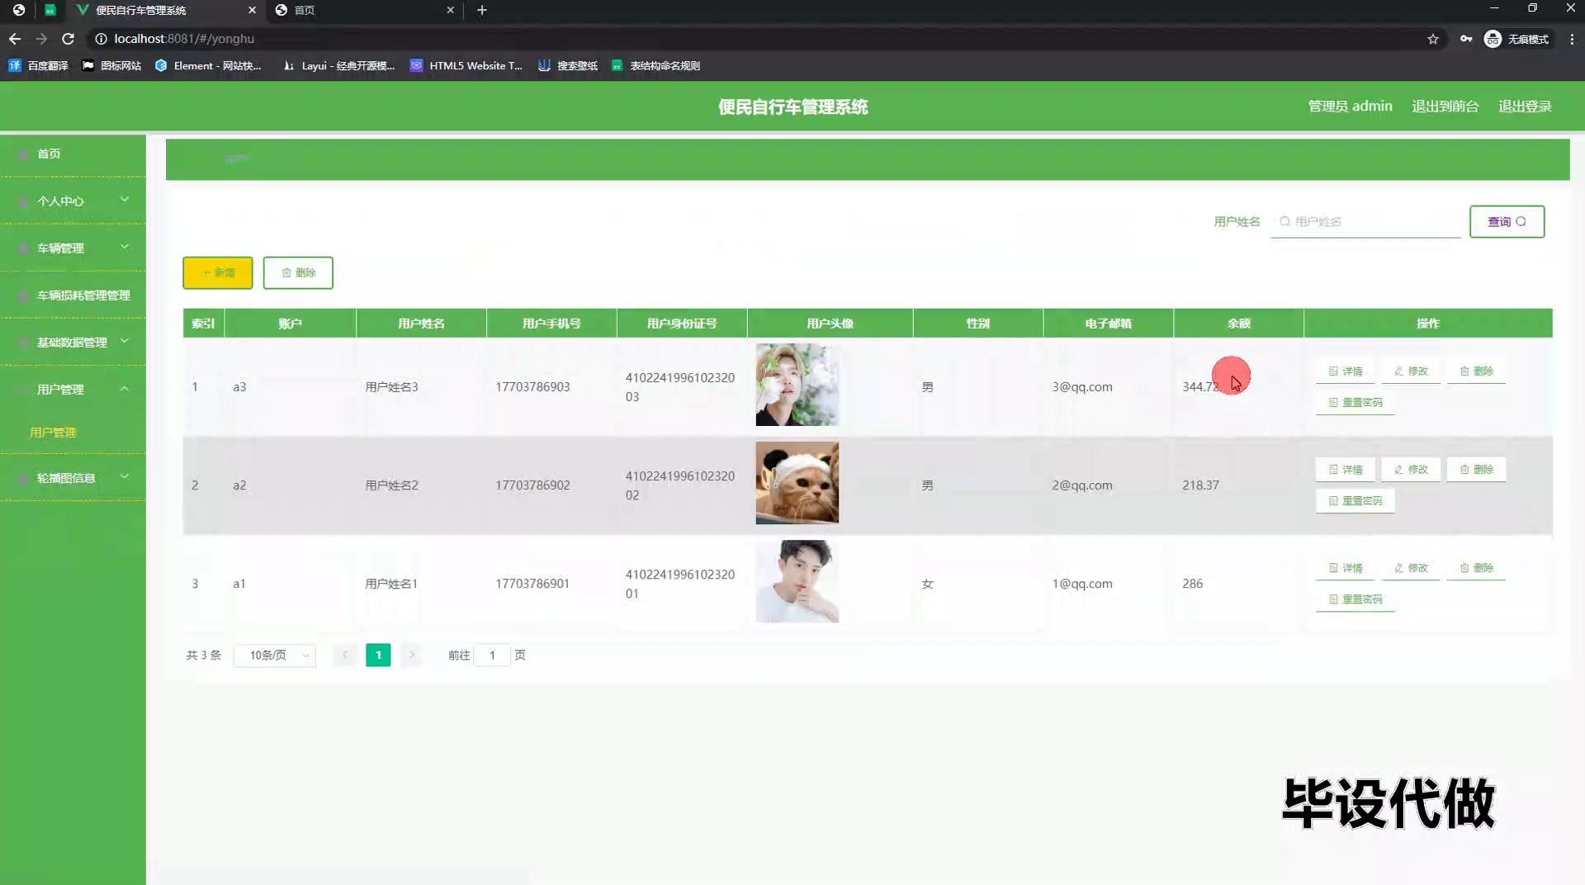Screen dimensions: 1585x885
Task: Expand the 车辆管理 sidebar menu
Action: pos(73,248)
